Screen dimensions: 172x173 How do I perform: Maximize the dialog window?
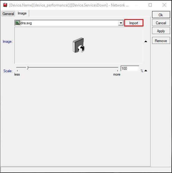(x=150, y=5)
